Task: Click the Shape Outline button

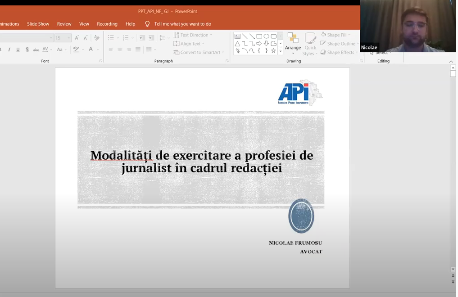Action: tap(340, 44)
